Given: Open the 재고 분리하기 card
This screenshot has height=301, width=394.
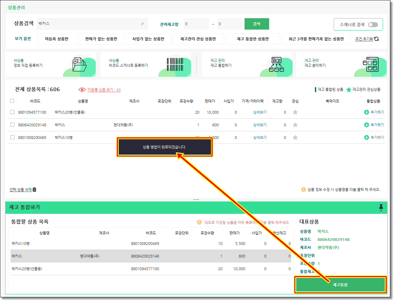Looking at the screenshot, I should (x=341, y=64).
